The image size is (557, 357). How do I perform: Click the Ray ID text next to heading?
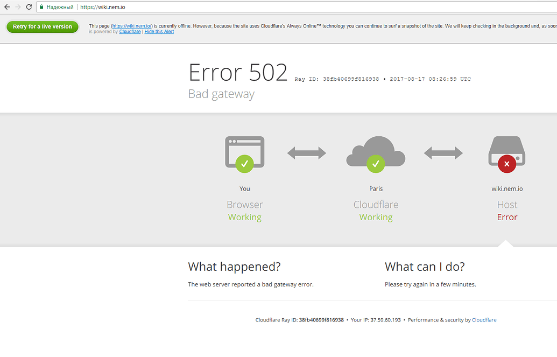coord(383,79)
